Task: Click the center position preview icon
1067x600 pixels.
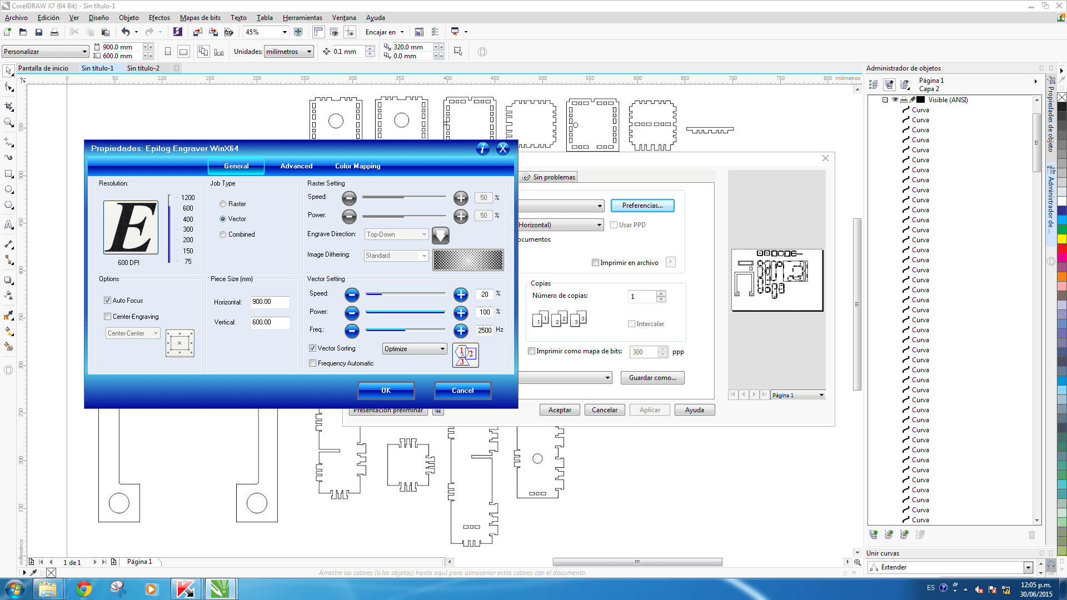Action: tap(180, 343)
